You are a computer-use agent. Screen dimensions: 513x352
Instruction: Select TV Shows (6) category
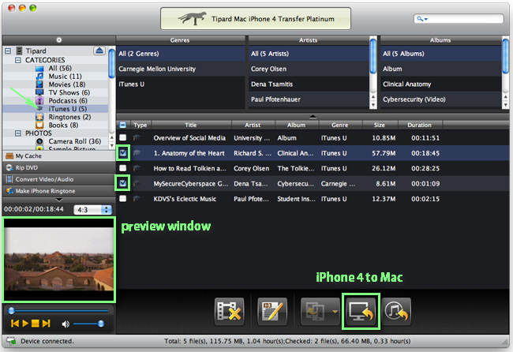click(x=69, y=92)
